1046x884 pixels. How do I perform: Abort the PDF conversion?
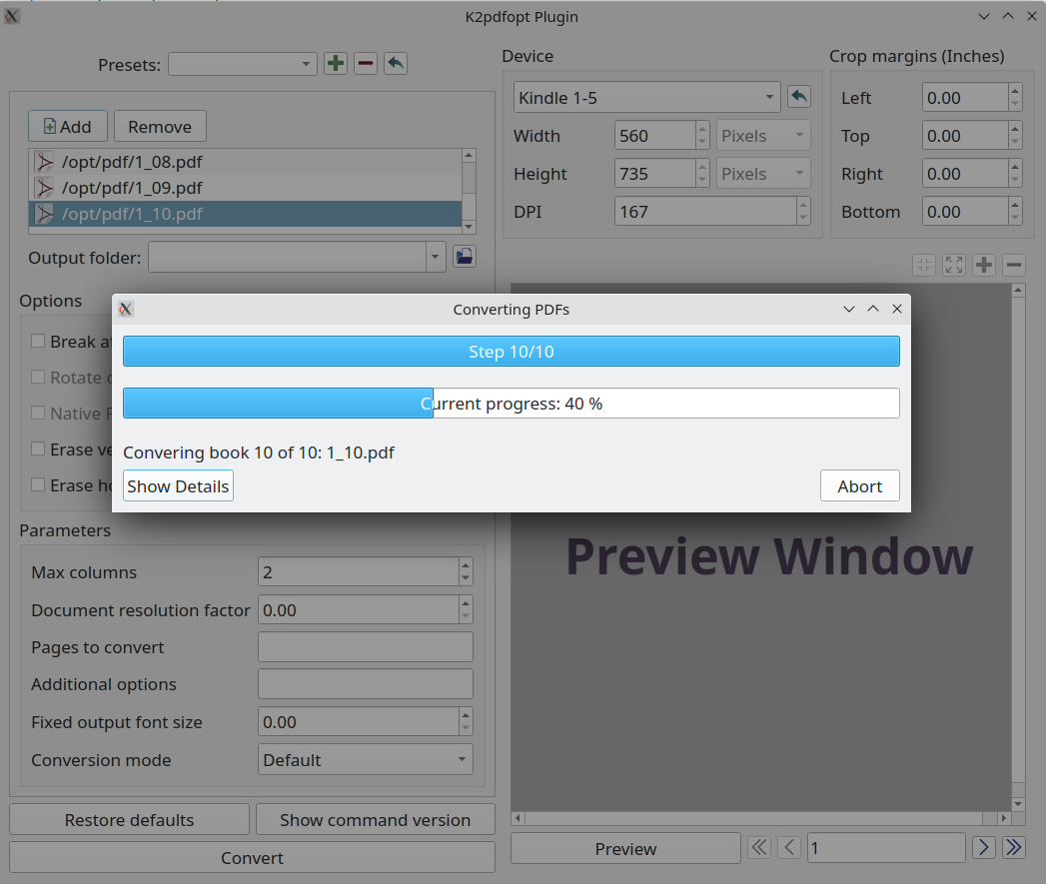coord(860,485)
